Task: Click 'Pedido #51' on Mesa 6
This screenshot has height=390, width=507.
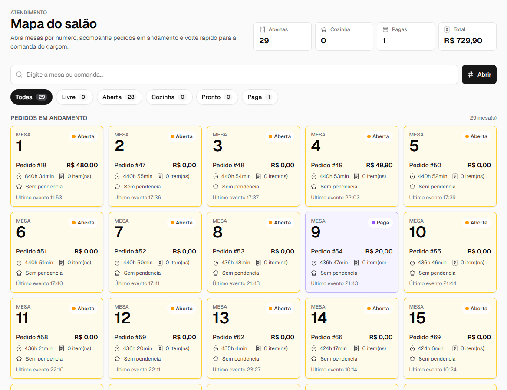Action: coord(31,251)
